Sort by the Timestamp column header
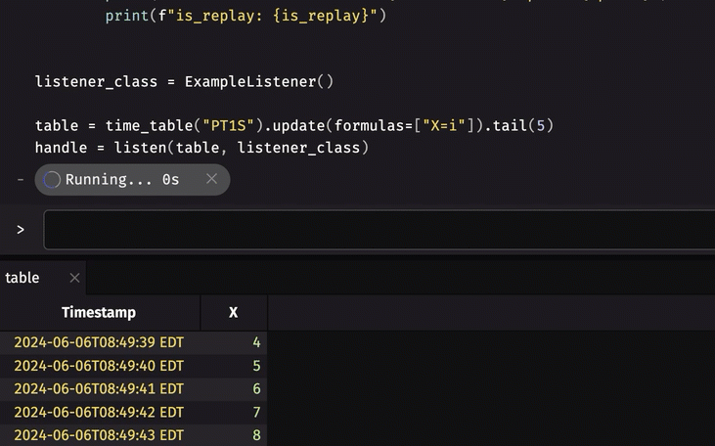The height and width of the screenshot is (446, 715). [99, 312]
